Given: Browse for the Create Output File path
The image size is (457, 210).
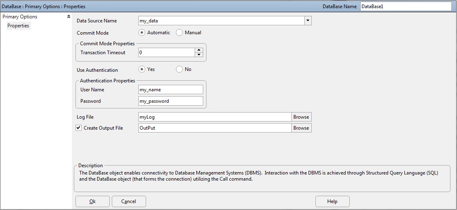Looking at the screenshot, I should 302,128.
